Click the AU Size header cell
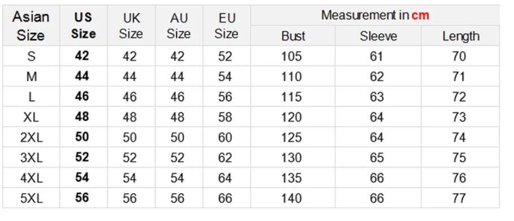Viewport: 514px width, 221px height. [179, 25]
